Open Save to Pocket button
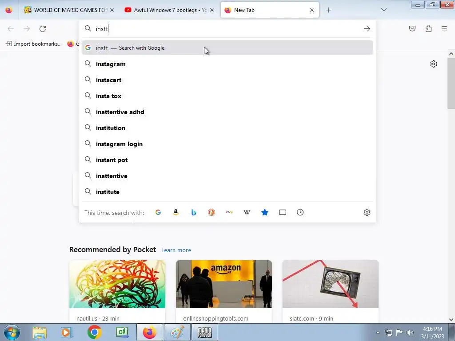Image resolution: width=455 pixels, height=341 pixels. (412, 28)
